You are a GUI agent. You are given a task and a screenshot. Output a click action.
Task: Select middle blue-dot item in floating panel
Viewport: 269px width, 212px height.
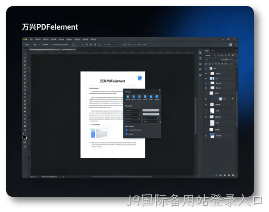tap(133, 130)
